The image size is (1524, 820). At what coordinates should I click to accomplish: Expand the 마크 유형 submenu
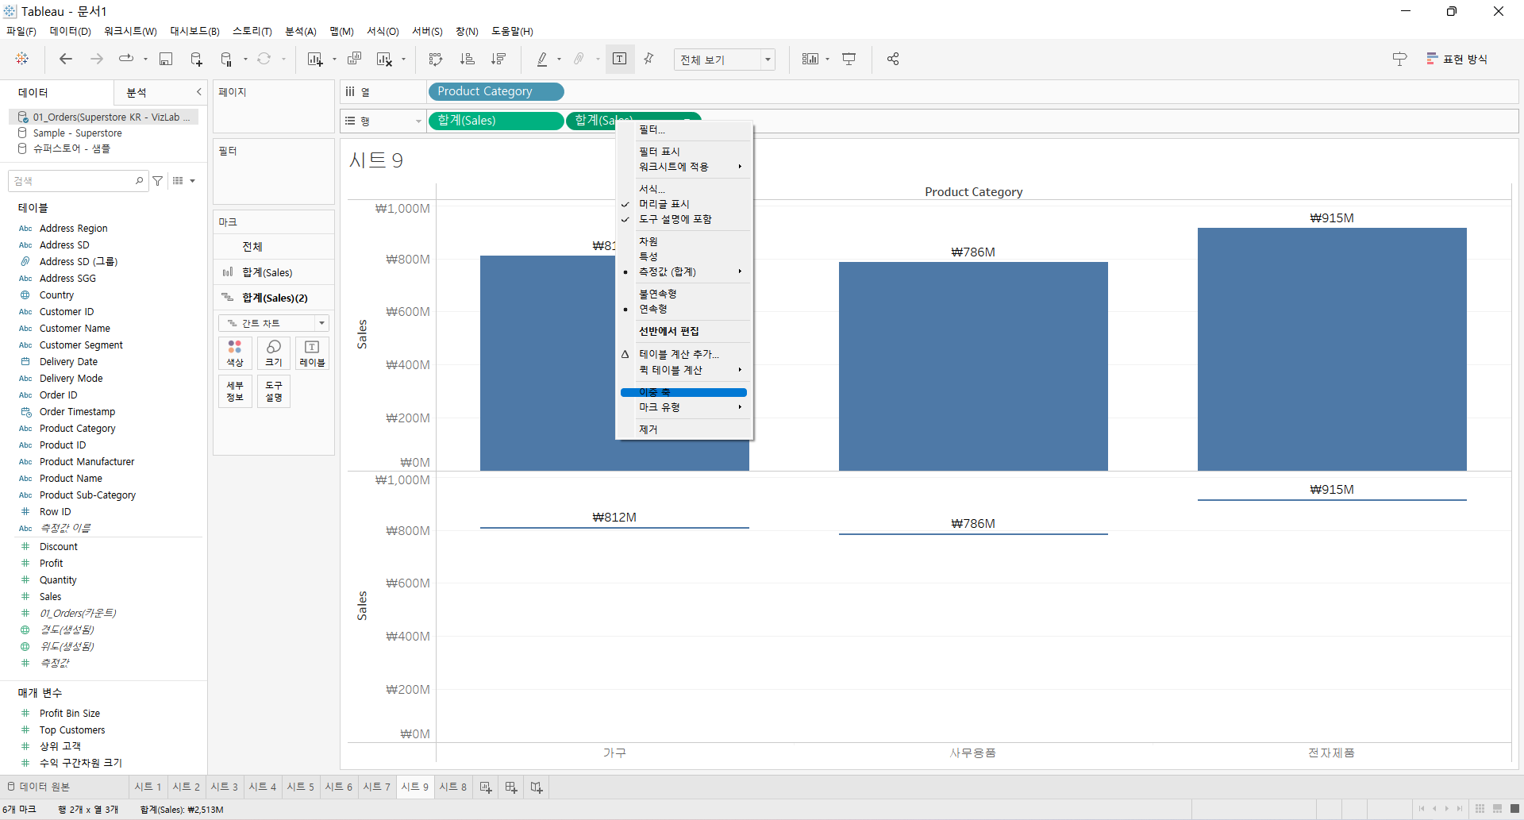coord(683,407)
